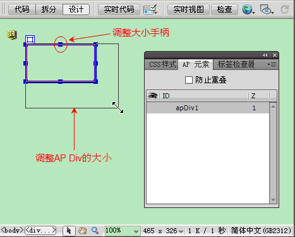Open the panel options menu icon
This screenshot has height=237, width=295.
[272, 64]
